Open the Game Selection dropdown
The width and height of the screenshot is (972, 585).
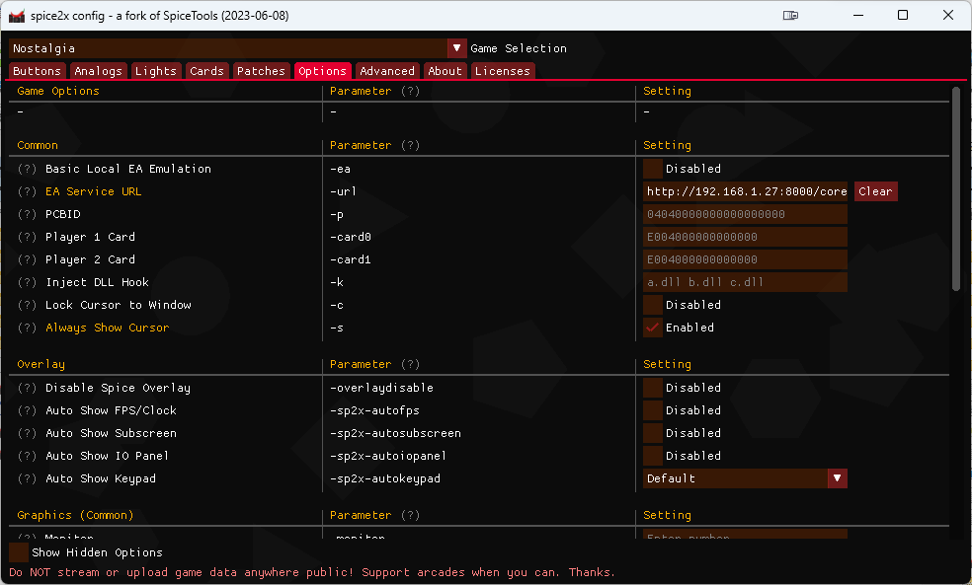pos(455,47)
